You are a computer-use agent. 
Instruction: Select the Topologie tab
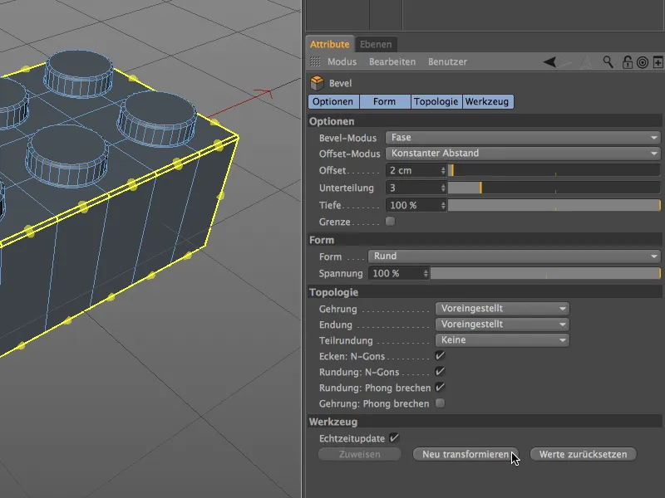436,101
